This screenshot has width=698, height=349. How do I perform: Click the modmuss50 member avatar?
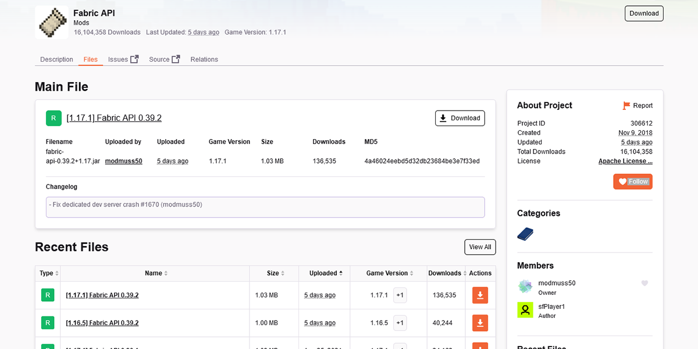(525, 286)
